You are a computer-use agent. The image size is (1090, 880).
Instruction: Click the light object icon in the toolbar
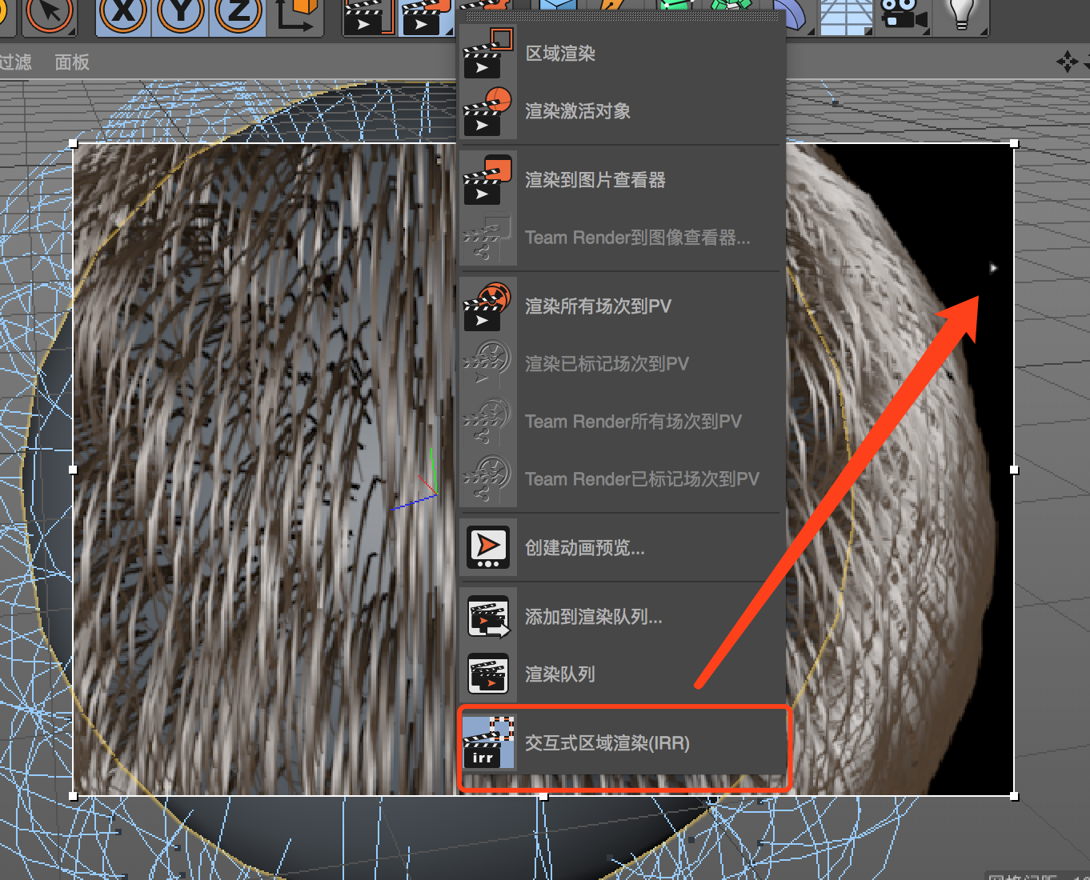[961, 16]
